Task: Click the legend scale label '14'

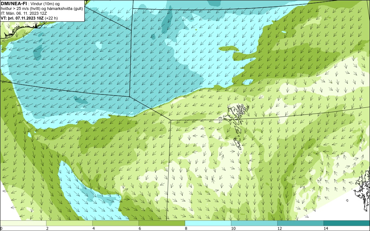Action: 326,228
